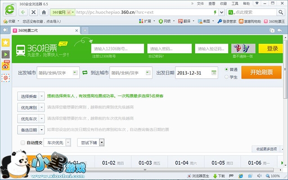Open the 车次优先 priority combo box

[57, 143]
